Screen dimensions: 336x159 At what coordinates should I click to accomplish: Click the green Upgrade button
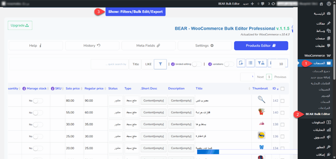[20, 25]
